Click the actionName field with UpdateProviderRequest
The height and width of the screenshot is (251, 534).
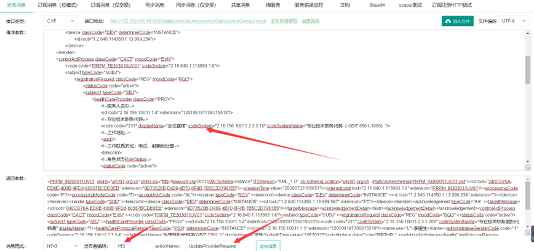[x=218, y=246]
